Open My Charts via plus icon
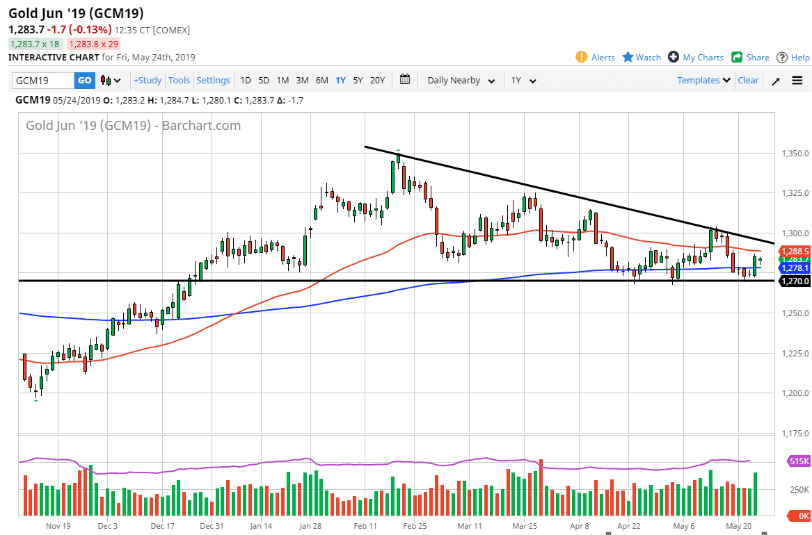The height and width of the screenshot is (535, 812). pyautogui.click(x=674, y=58)
